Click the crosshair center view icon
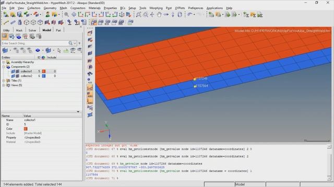This screenshot has height=187, width=334. tap(152, 15)
